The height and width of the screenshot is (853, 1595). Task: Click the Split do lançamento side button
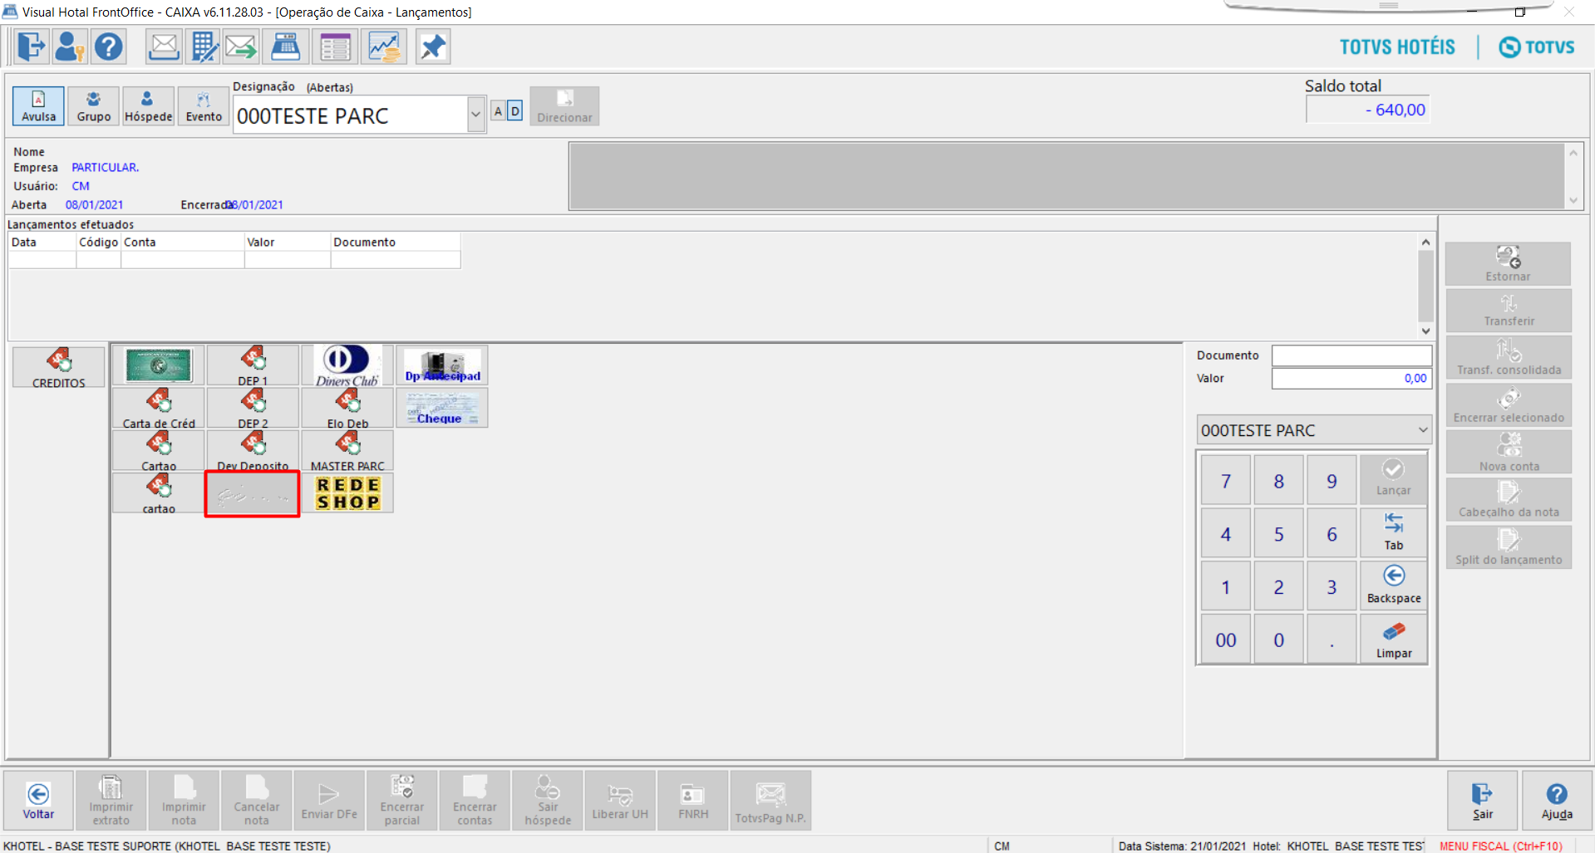tap(1508, 547)
